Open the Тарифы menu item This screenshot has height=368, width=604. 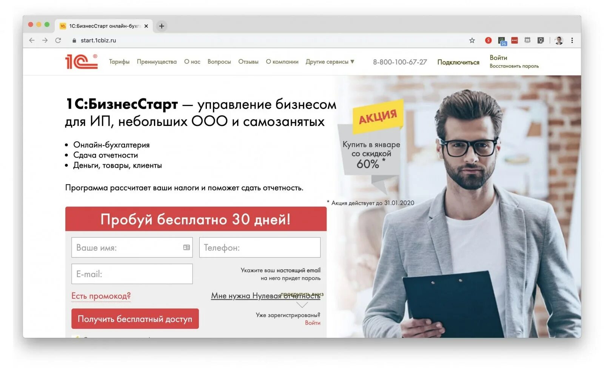coord(119,61)
